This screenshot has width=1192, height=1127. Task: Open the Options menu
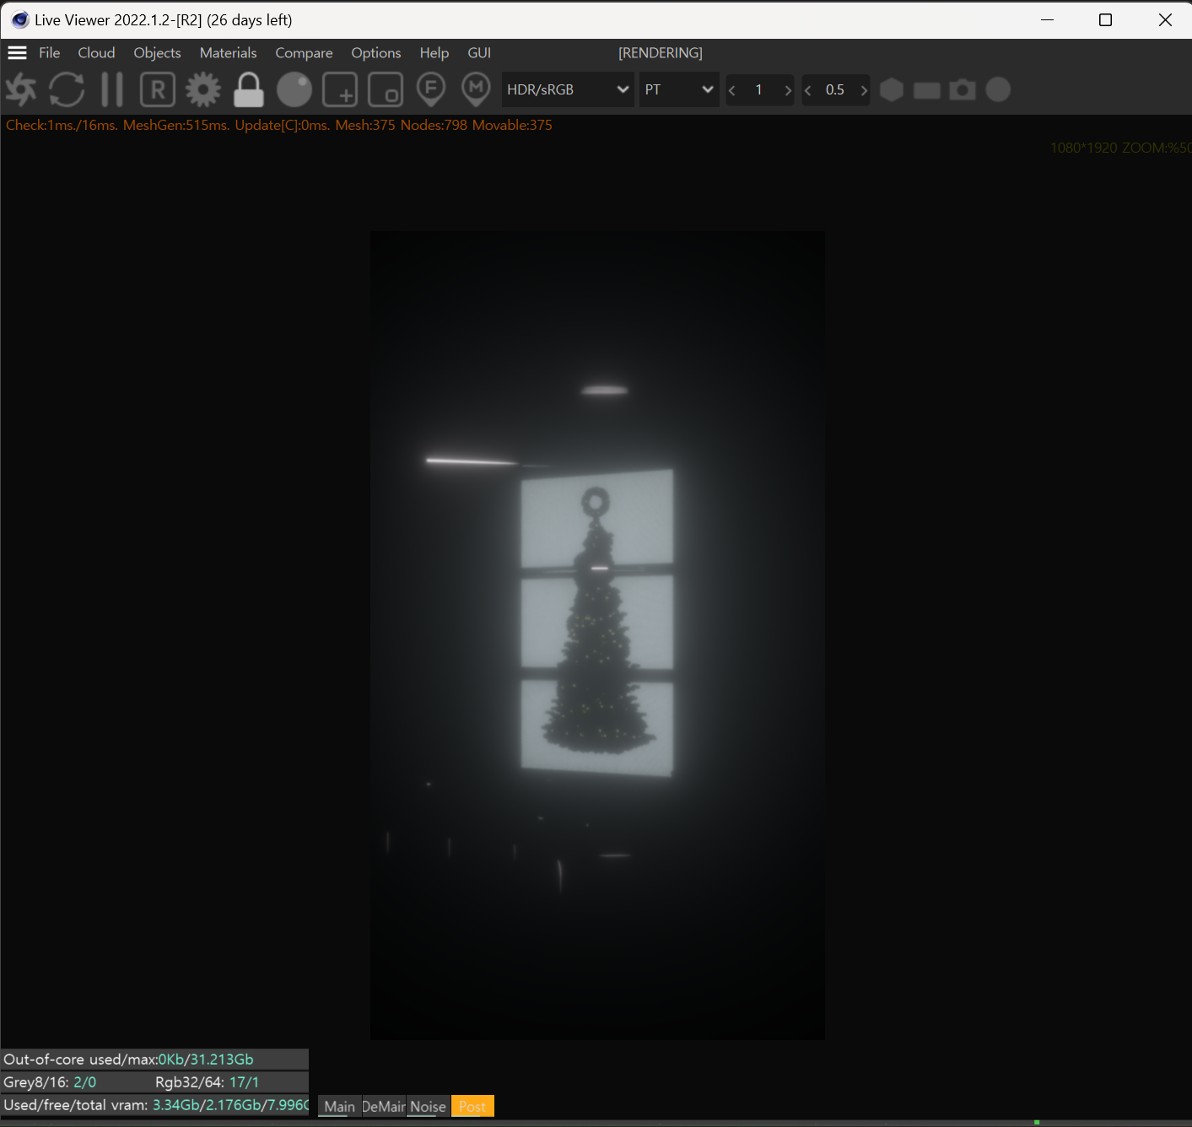[x=376, y=52]
